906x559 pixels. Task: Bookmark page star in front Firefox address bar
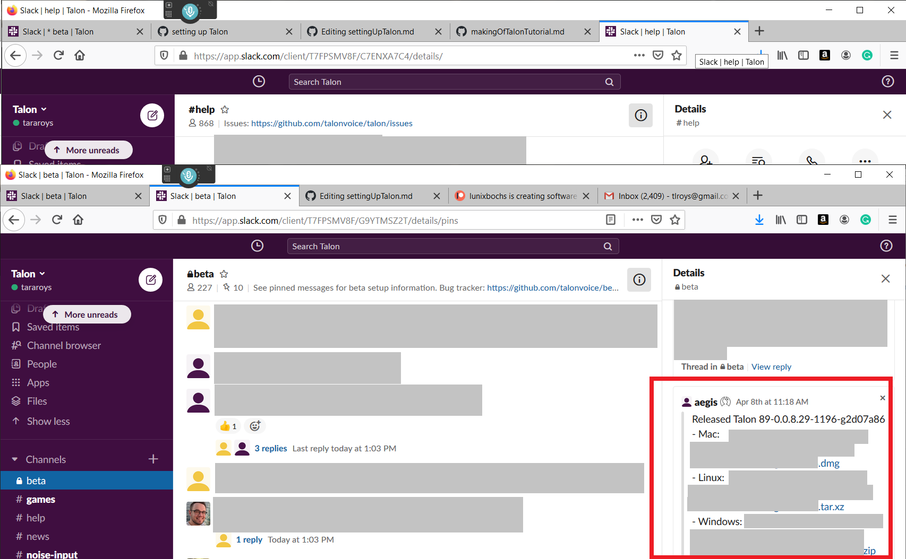coord(675,220)
